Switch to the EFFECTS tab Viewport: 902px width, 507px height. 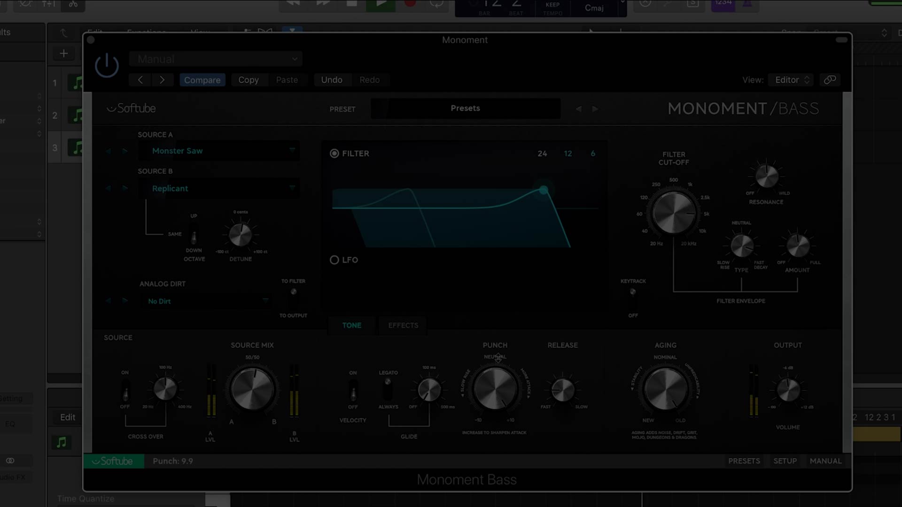[x=403, y=325]
